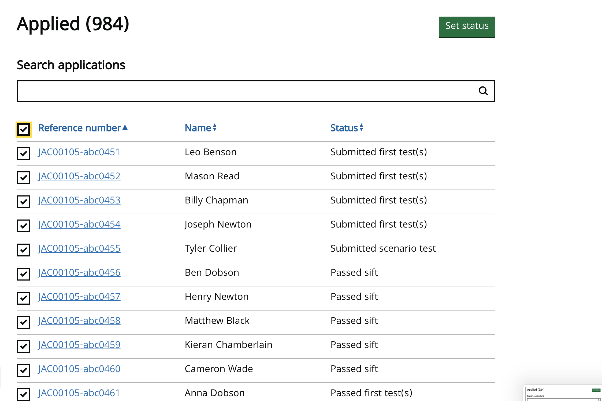The image size is (602, 401).
Task: Open application JAC00105-abc0461
Action: [79, 393]
